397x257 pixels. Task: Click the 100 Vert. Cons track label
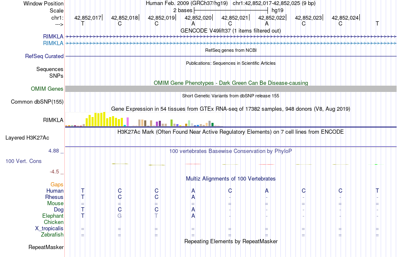[23, 161]
